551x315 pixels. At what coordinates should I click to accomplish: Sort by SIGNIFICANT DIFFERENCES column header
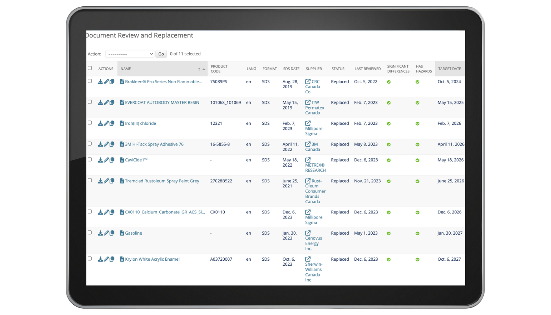click(x=398, y=69)
